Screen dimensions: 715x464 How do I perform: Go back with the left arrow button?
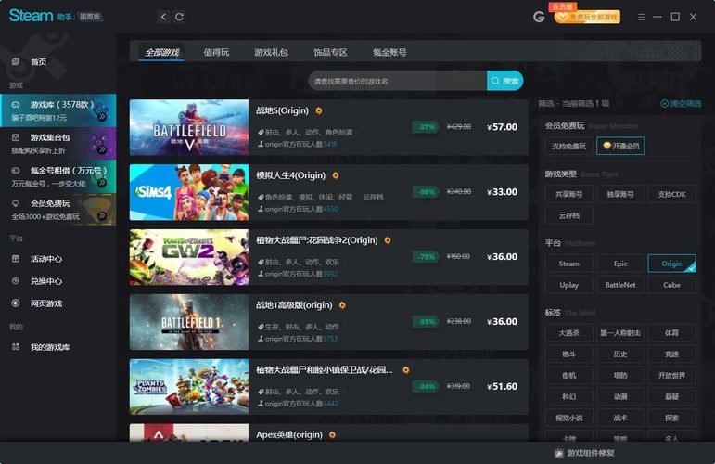coord(164,17)
